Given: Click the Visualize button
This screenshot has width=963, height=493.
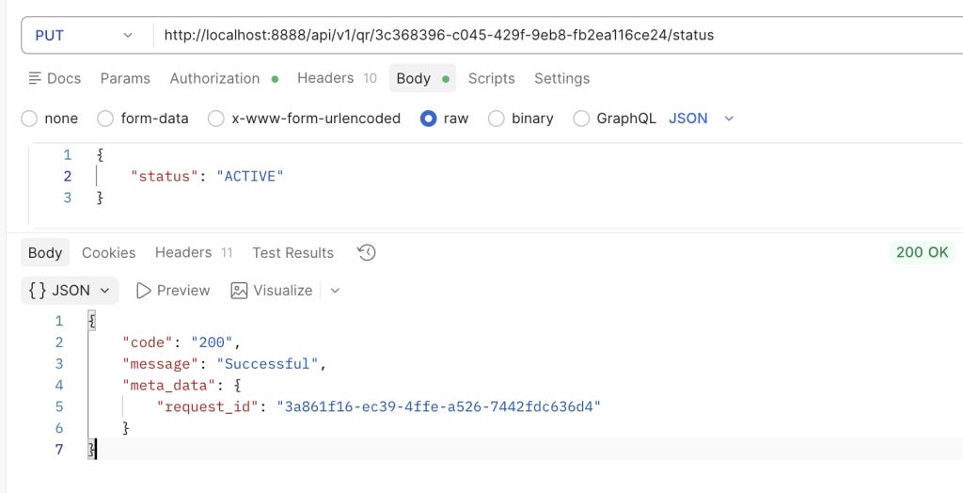Looking at the screenshot, I should click(x=272, y=290).
